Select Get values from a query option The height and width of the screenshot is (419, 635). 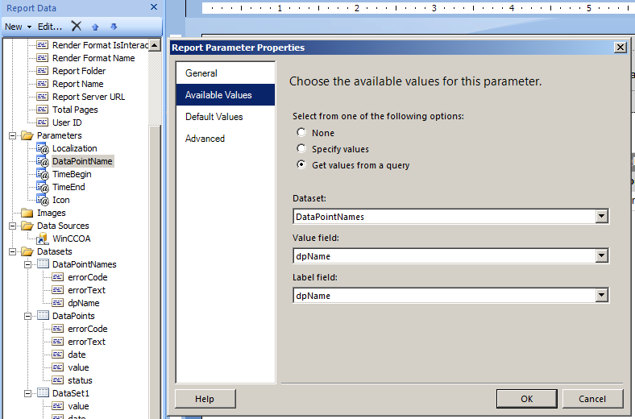pos(301,165)
